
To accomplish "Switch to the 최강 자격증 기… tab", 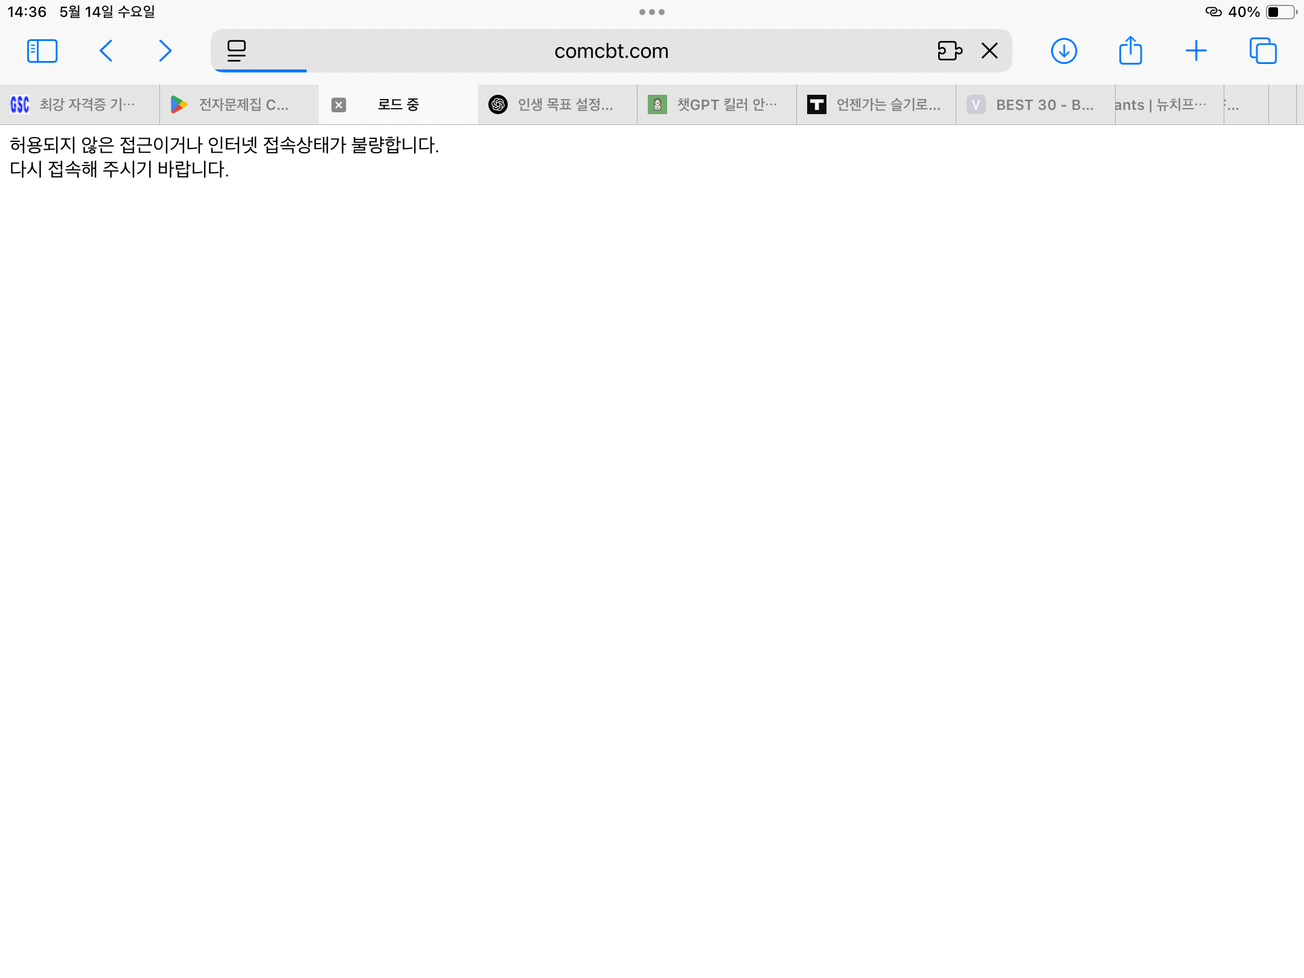I will 80,104.
